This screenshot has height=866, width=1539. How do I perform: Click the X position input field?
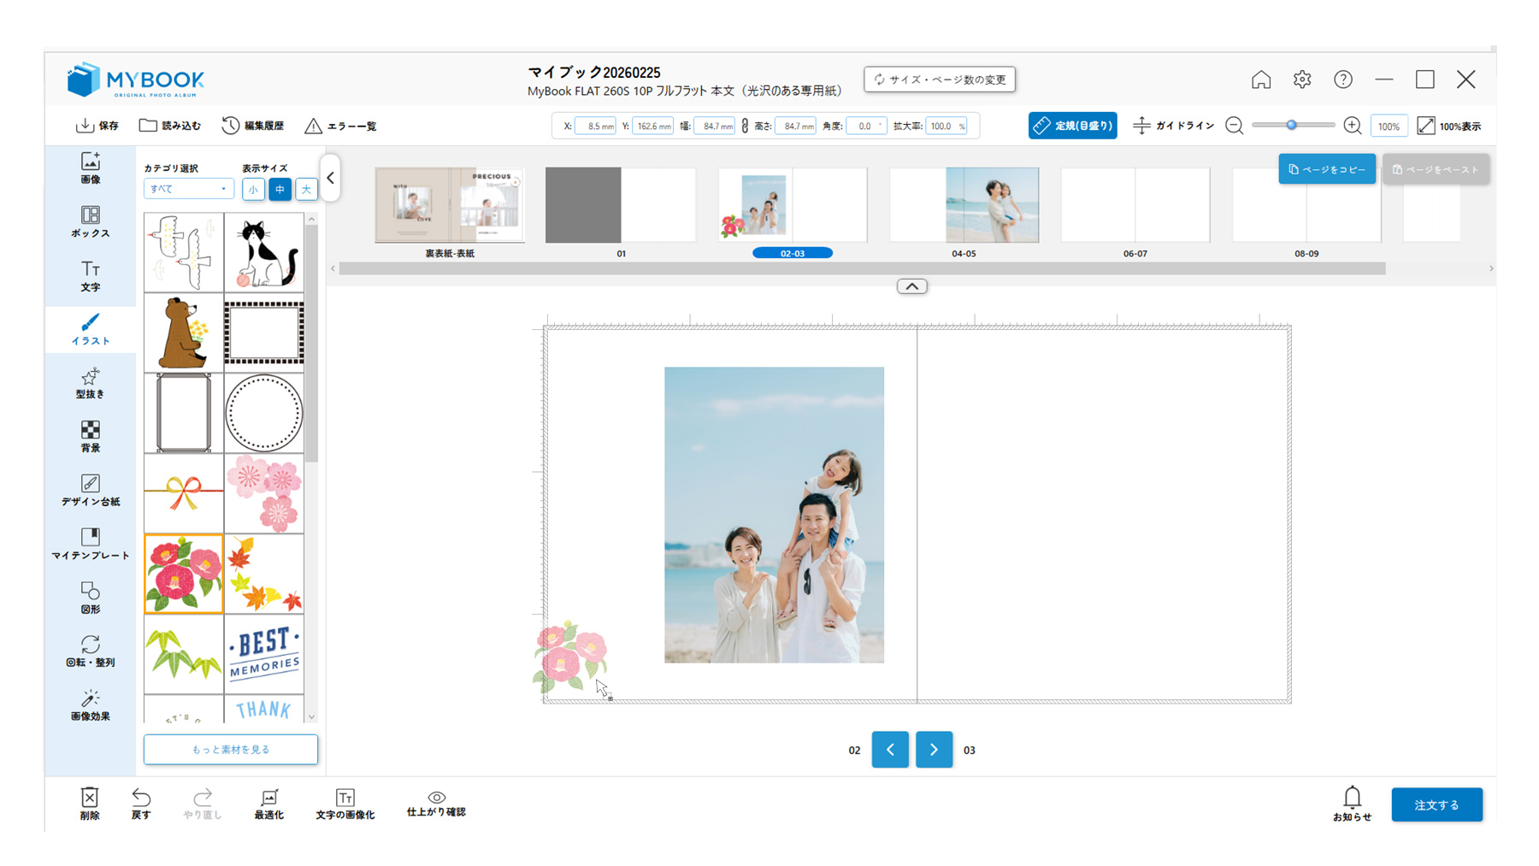(x=595, y=126)
